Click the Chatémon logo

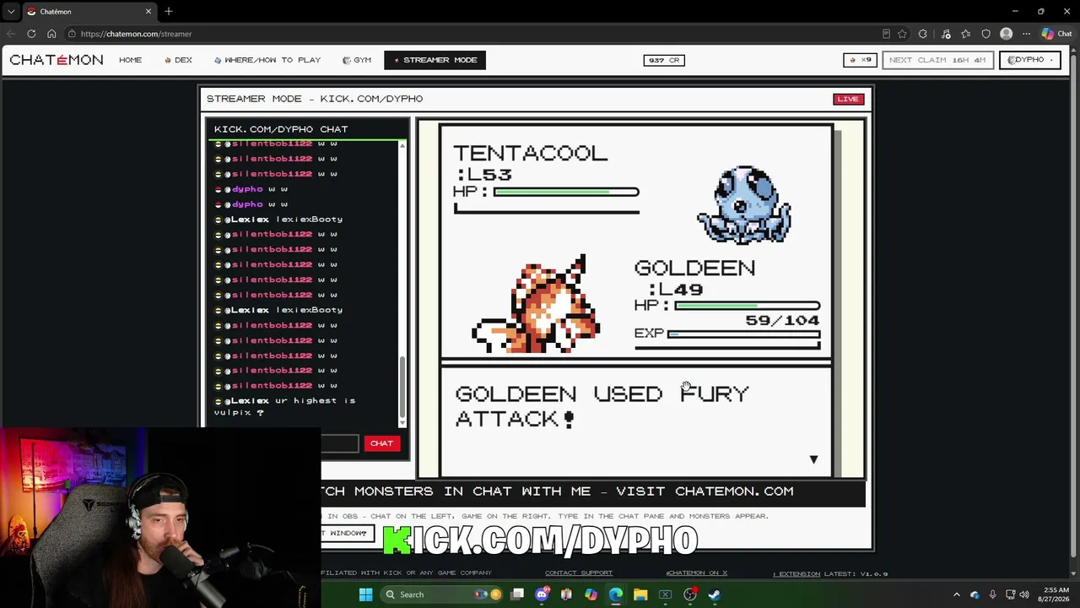coord(57,60)
